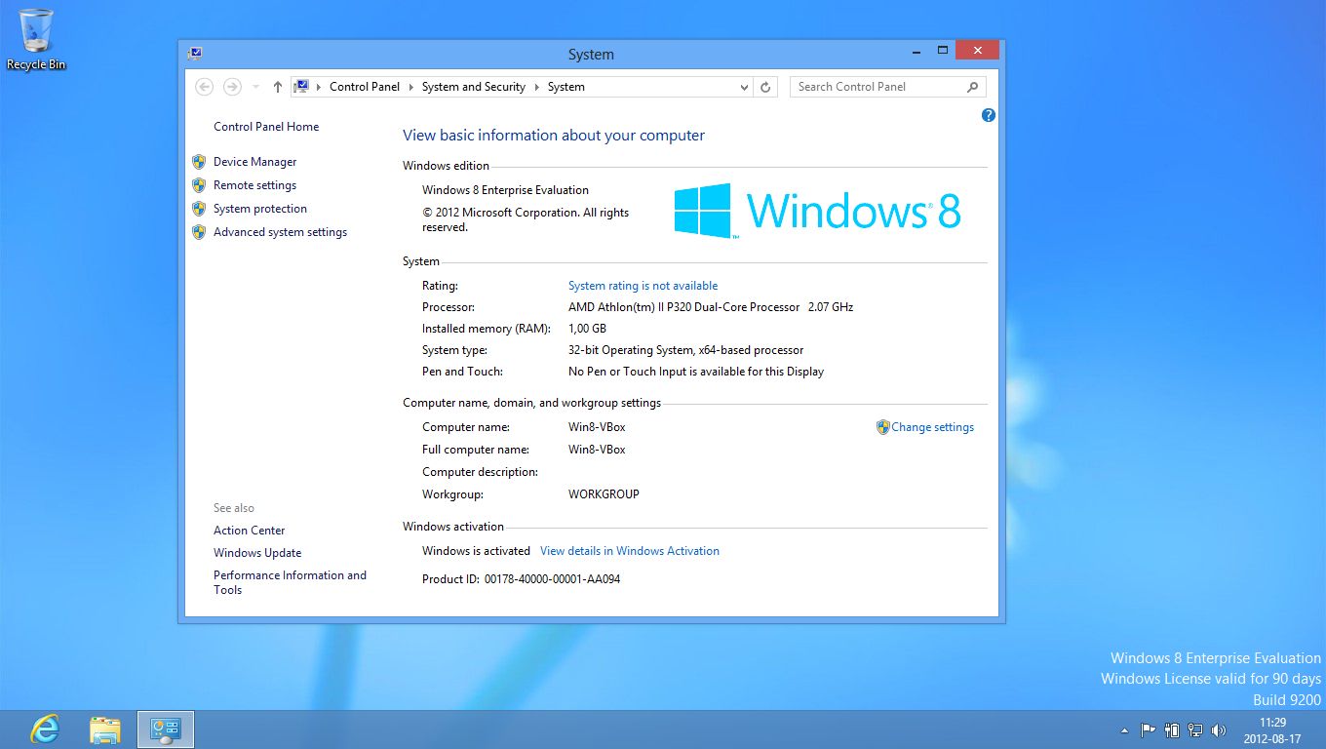Click the shield icon beside Change settings
The height and width of the screenshot is (749, 1326).
[883, 427]
